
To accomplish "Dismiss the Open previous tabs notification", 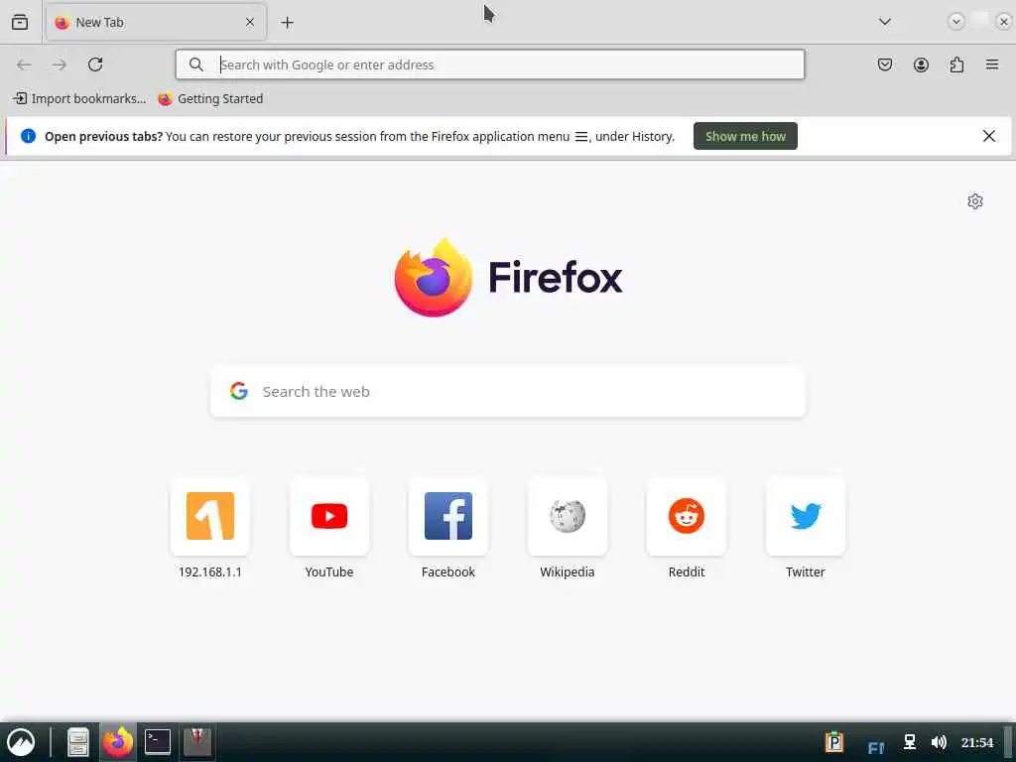I will point(989,136).
